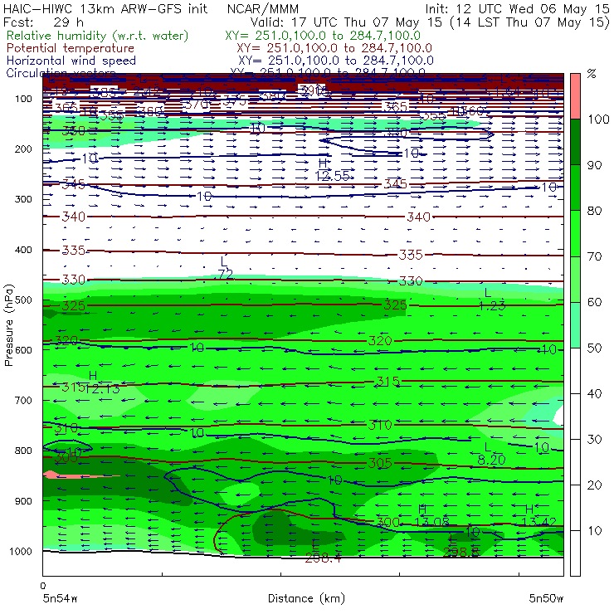Viewport: 614px width, 614px height.
Task: Click the 'H 12.55' wind maximum label
Action: tap(332, 169)
